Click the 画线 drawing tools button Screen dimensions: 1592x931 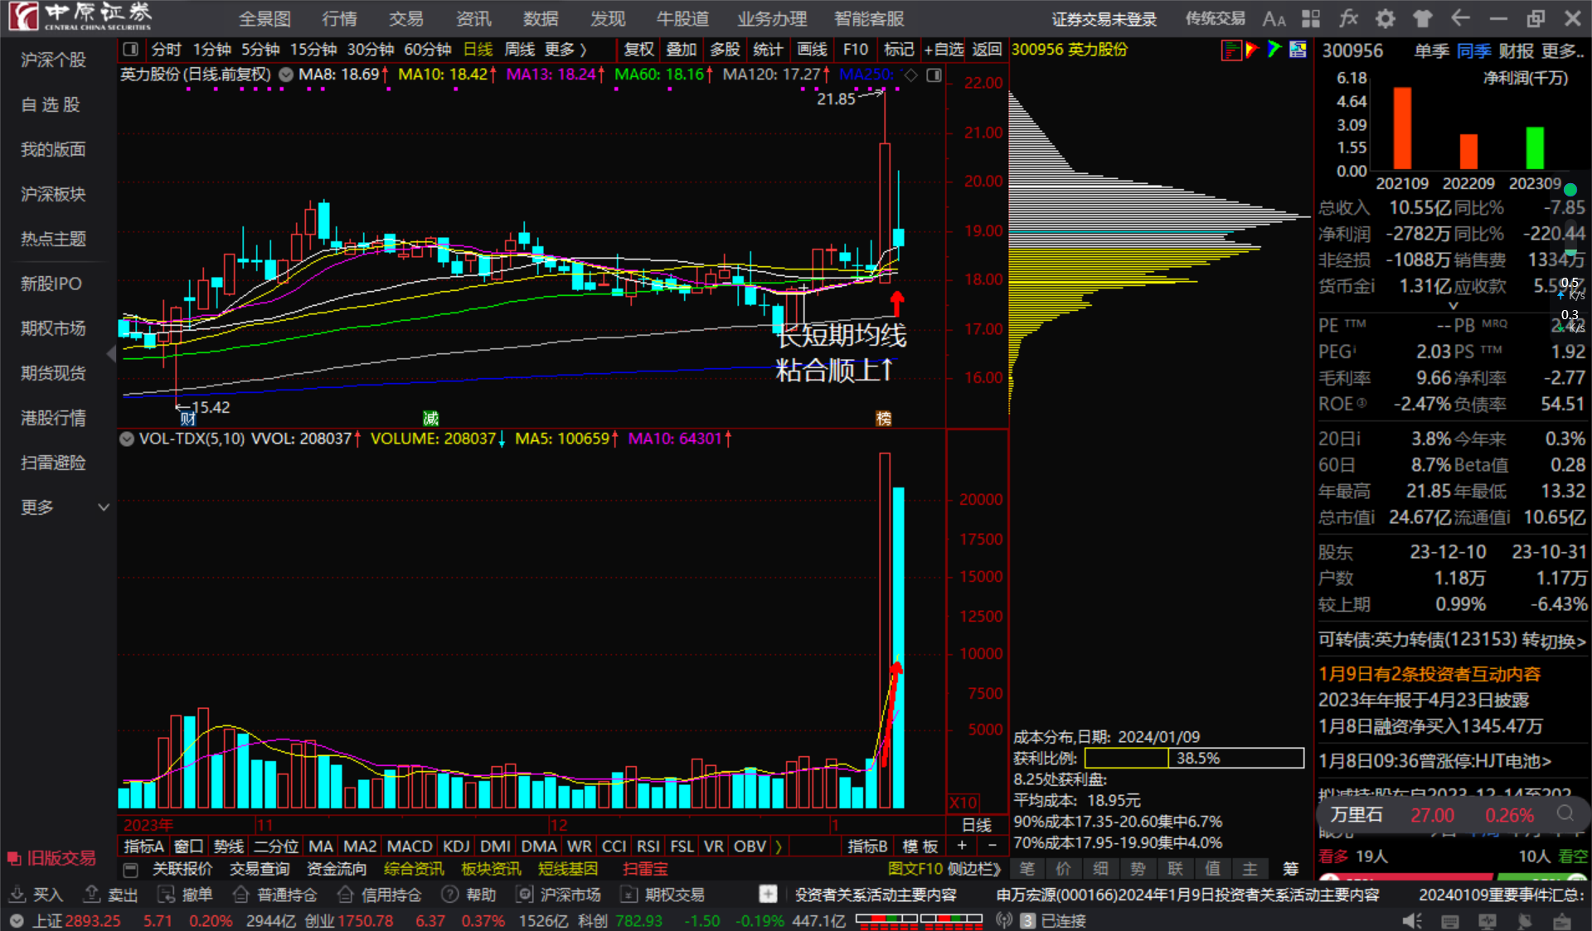(812, 50)
